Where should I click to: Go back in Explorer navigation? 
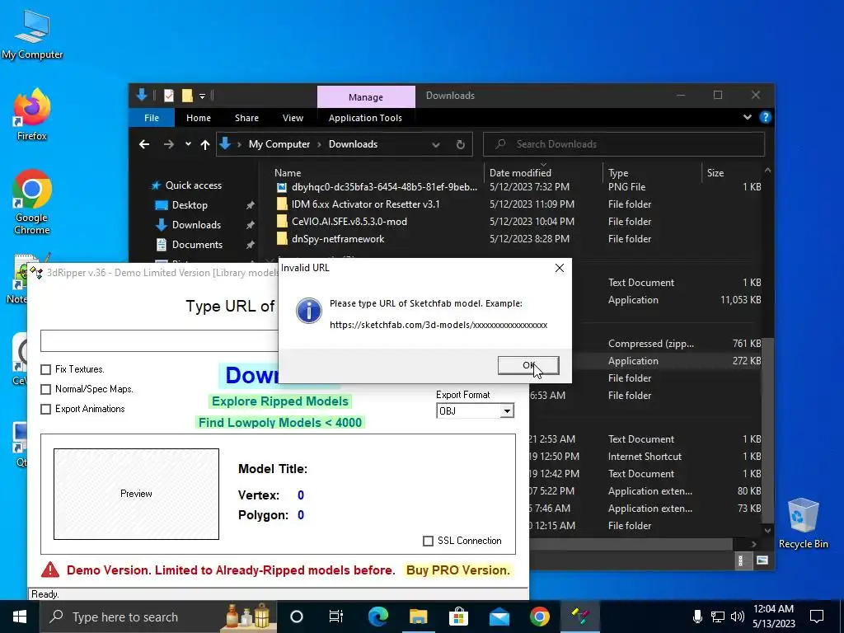click(x=143, y=144)
